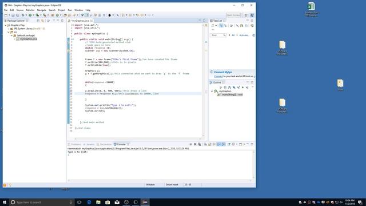366x206 pixels.
Task: Open the Debug button dropdown arrow
Action: click(26, 15)
